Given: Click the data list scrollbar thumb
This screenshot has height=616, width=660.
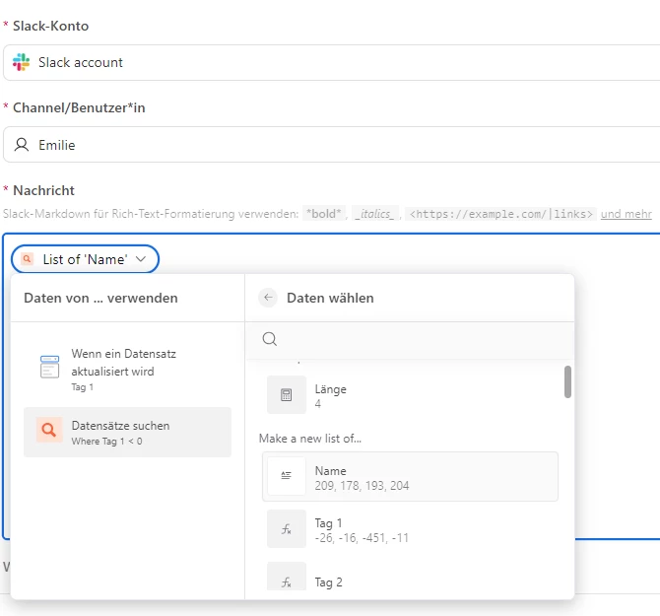Looking at the screenshot, I should pos(567,381).
